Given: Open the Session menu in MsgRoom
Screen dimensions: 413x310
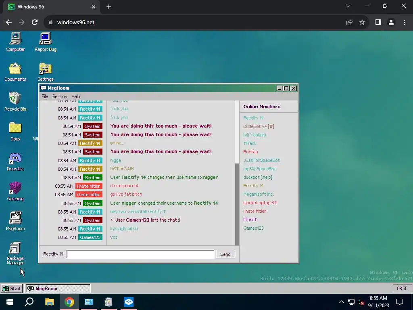Looking at the screenshot, I should tap(60, 96).
